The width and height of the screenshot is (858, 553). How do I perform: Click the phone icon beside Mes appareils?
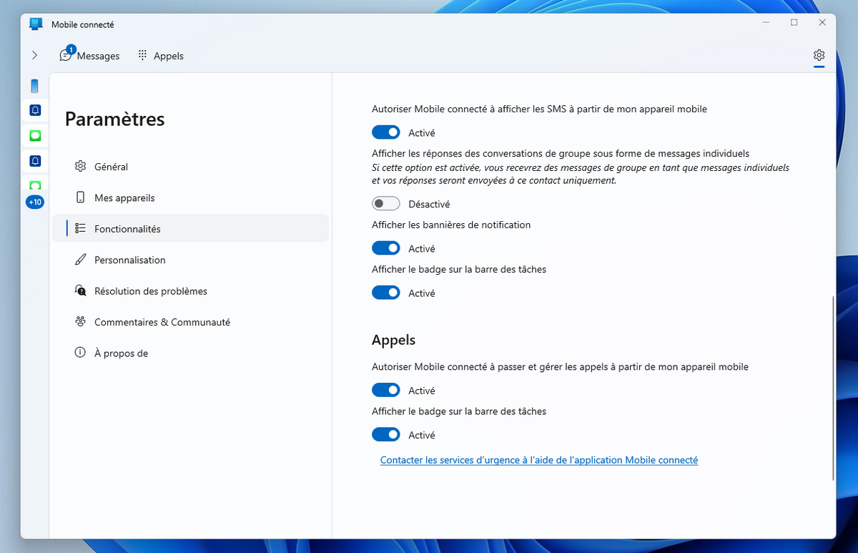click(80, 197)
